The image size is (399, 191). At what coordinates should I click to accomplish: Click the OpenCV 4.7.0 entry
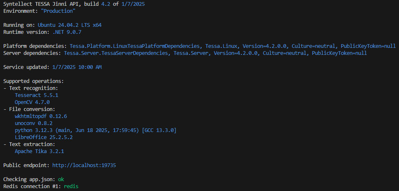point(32,102)
